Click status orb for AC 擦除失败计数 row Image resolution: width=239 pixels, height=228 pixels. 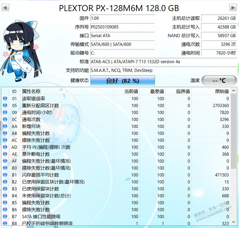point(5,140)
